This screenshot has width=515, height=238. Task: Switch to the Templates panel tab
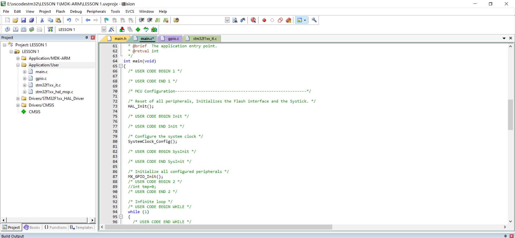pyautogui.click(x=82, y=227)
